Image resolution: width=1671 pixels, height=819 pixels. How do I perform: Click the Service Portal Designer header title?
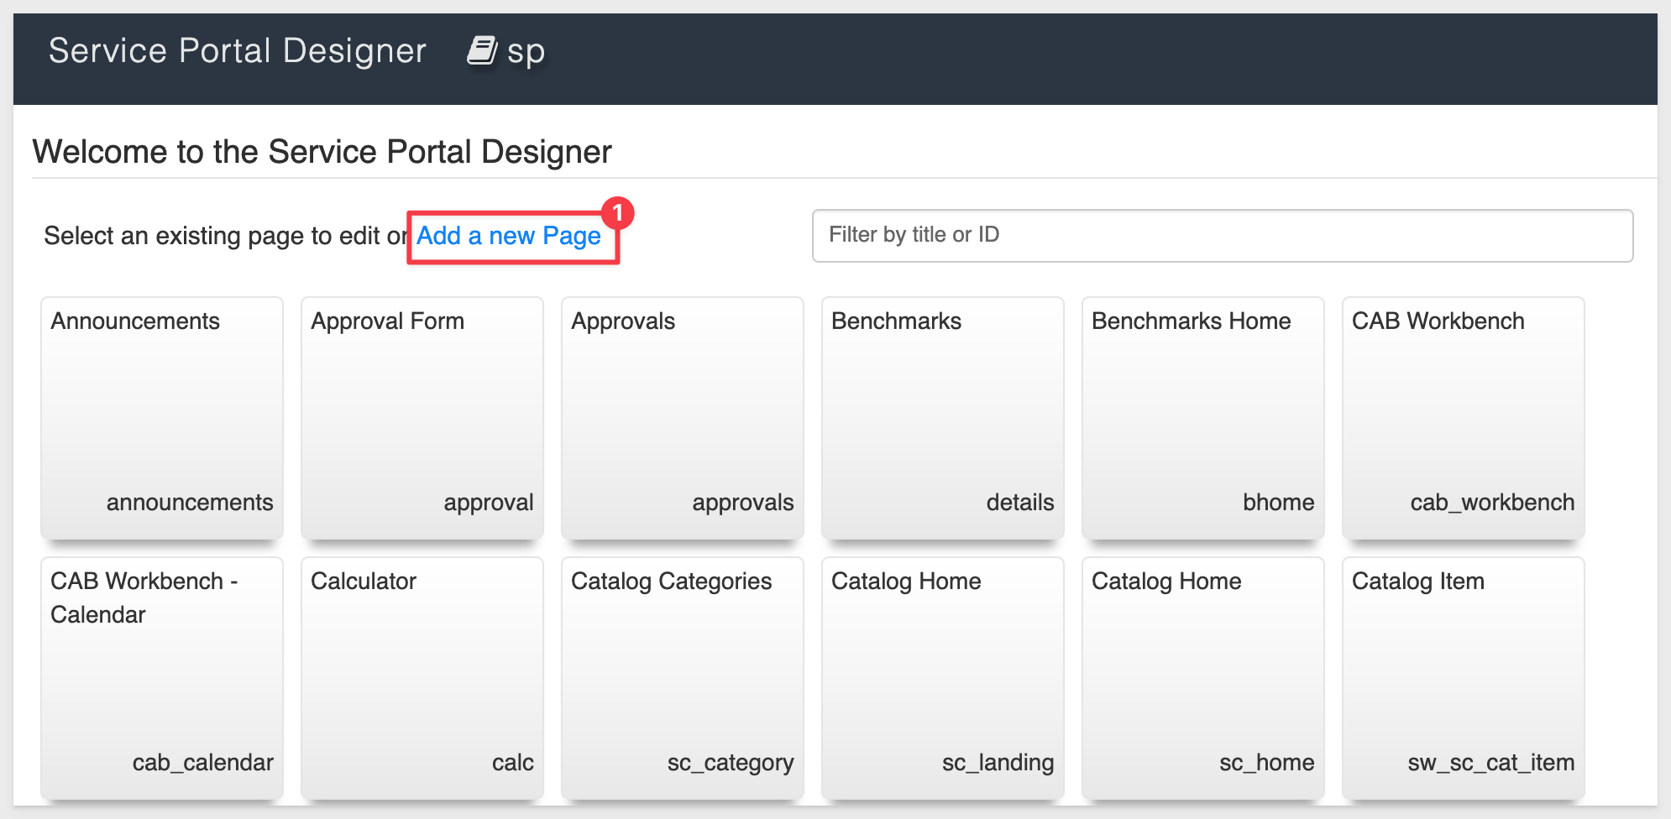238,50
